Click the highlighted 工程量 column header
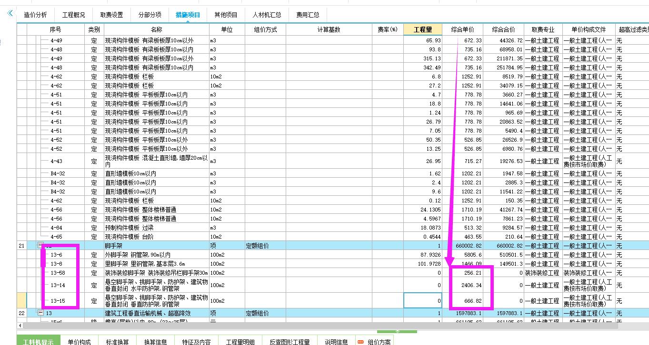 coord(423,29)
